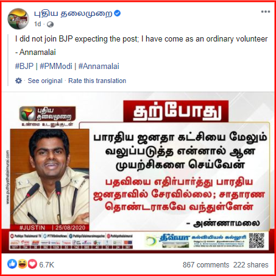The height and width of the screenshot is (276, 276).
Task: Open the three-dot post options menu
Action: [x=266, y=12]
